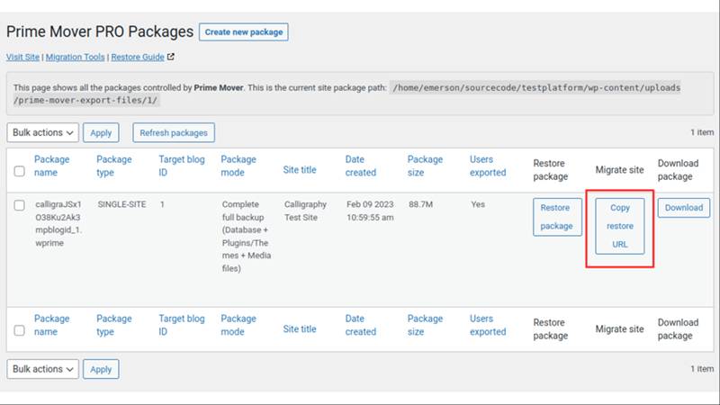
Task: Sort by Users exported in header
Action: (488, 166)
